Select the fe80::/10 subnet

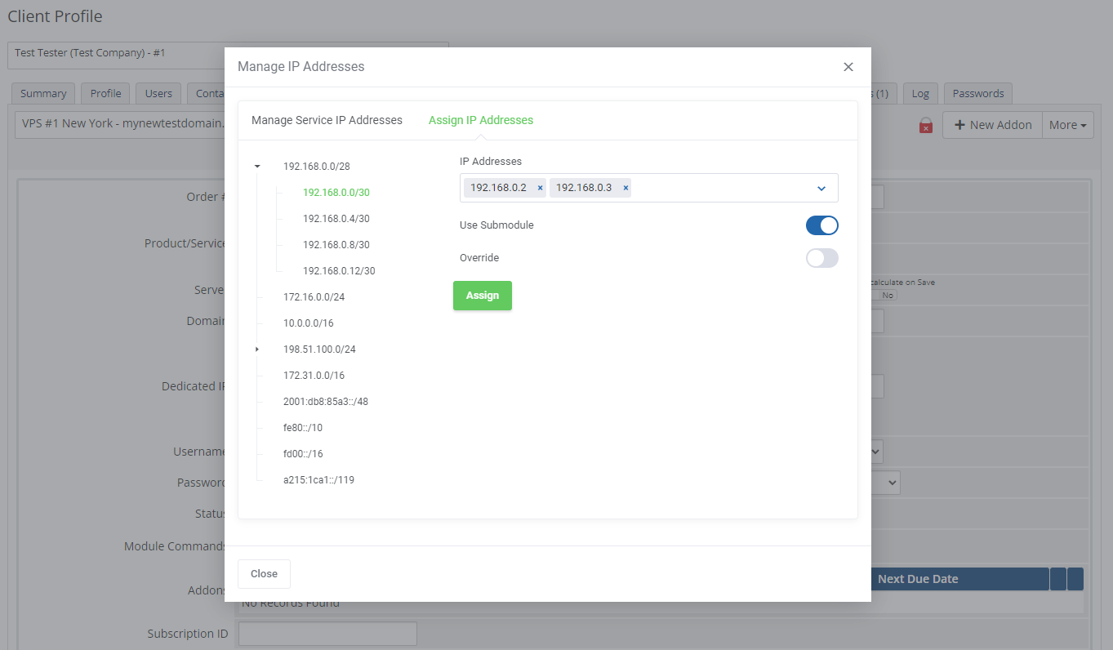pyautogui.click(x=302, y=427)
